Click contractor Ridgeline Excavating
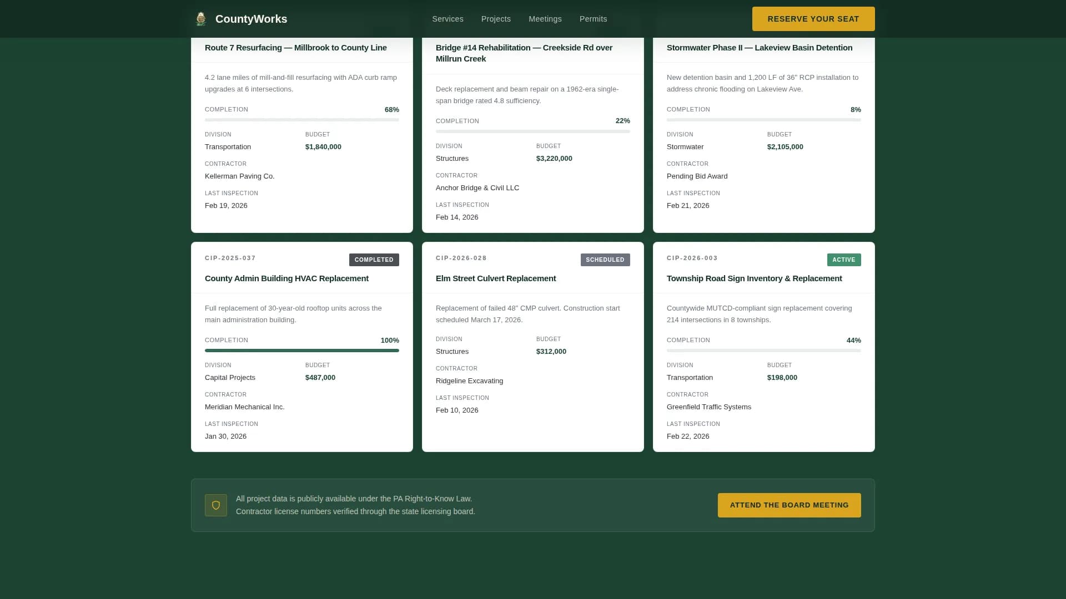Screen dimensions: 1066x599 [470, 381]
